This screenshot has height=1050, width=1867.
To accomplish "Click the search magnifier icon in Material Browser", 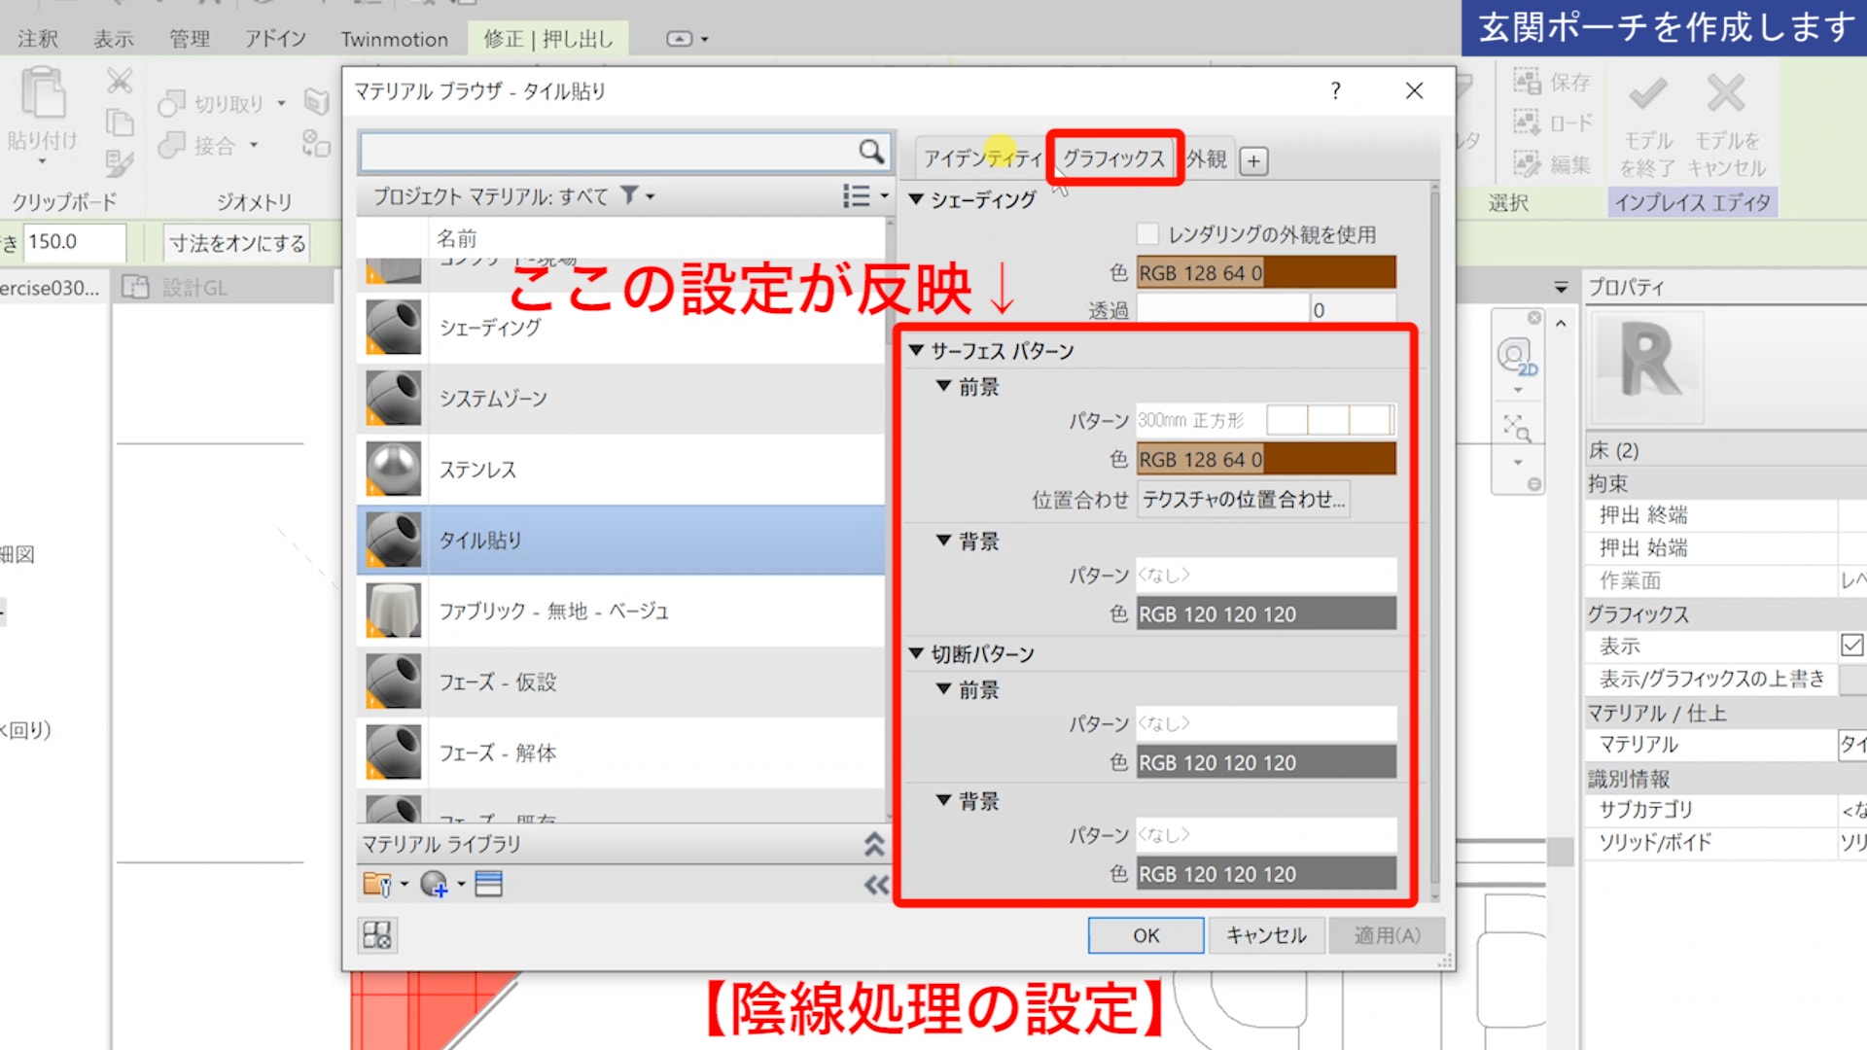I will [x=870, y=151].
